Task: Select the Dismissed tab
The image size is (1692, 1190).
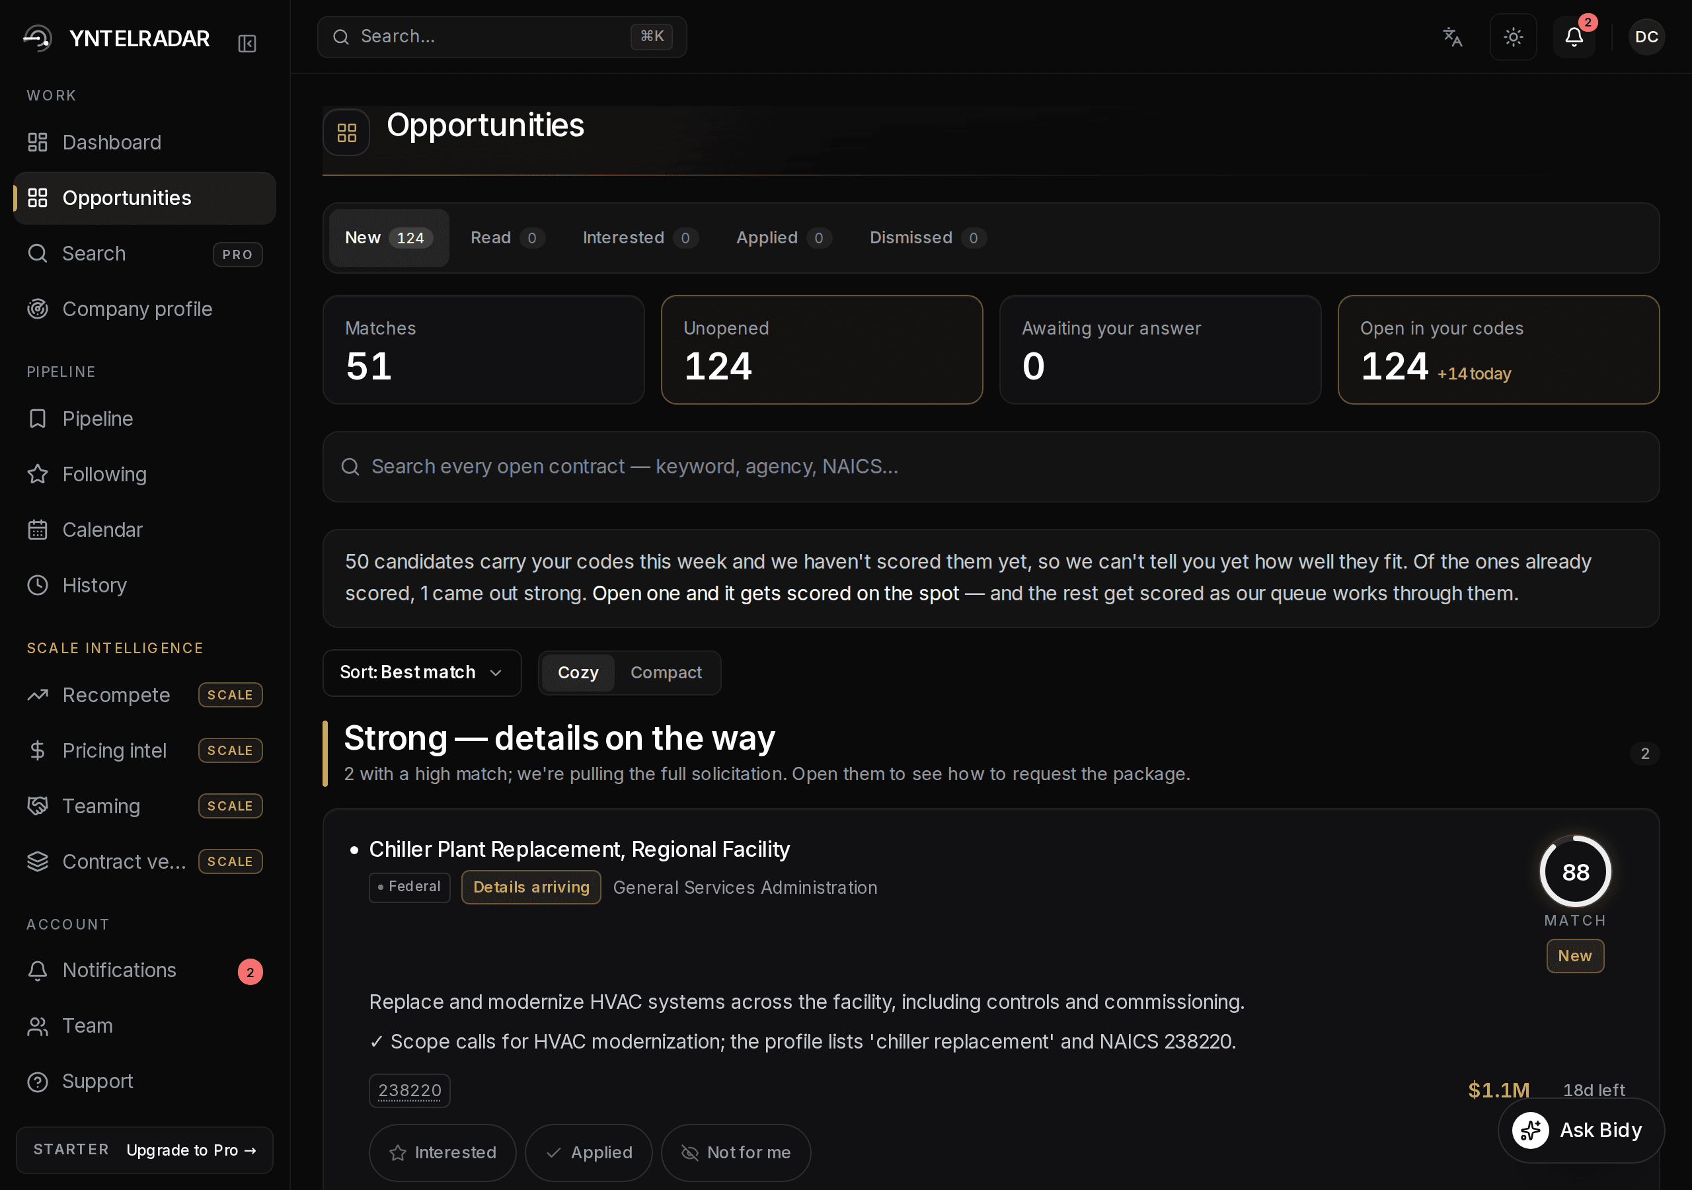Action: [x=927, y=238]
